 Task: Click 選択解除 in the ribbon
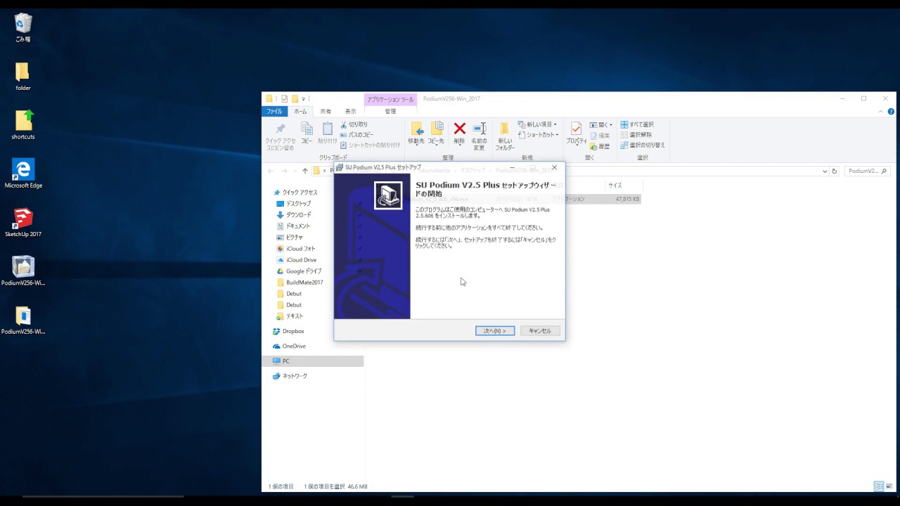(x=636, y=134)
